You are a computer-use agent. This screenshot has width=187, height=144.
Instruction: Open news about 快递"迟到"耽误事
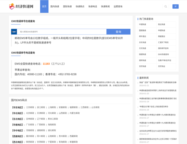158,82
